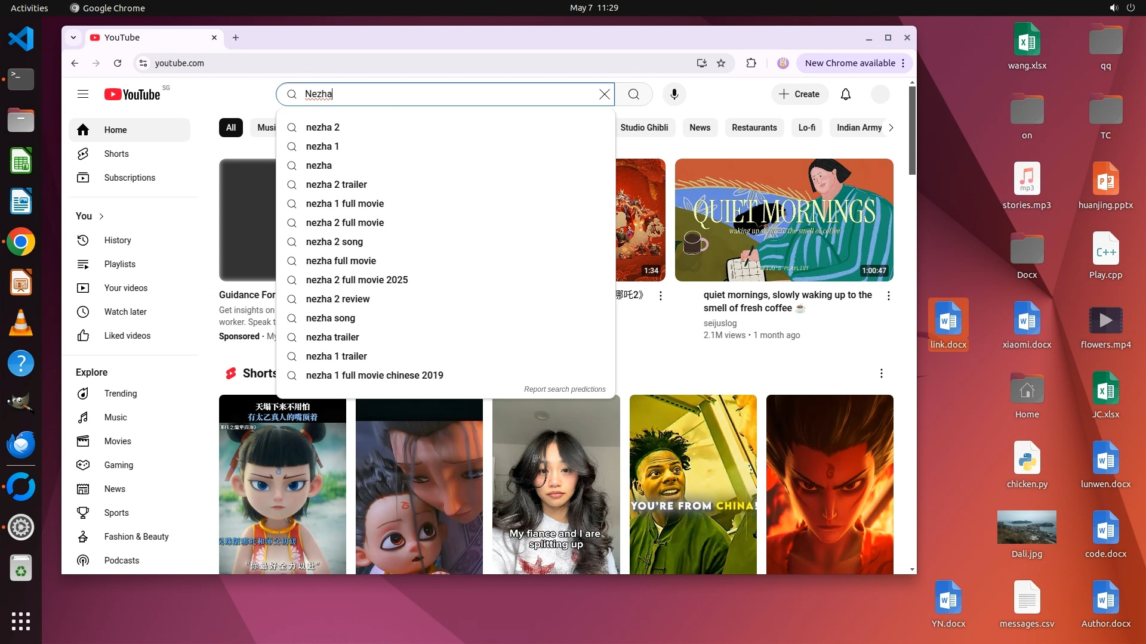Select the 'nezha 2 trailer' suggestion
This screenshot has height=644, width=1146.
(336, 185)
